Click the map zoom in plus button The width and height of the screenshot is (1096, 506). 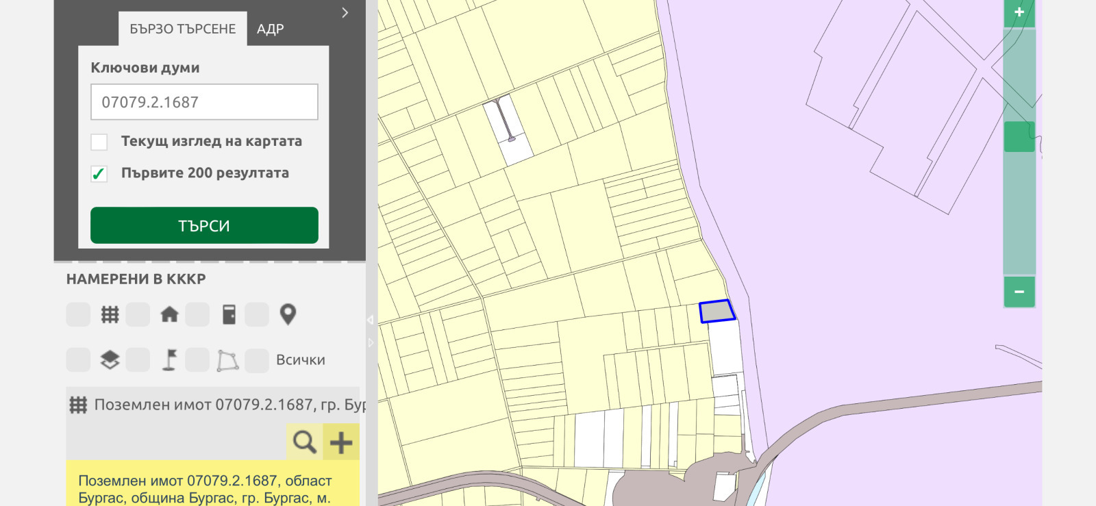pos(1019,13)
